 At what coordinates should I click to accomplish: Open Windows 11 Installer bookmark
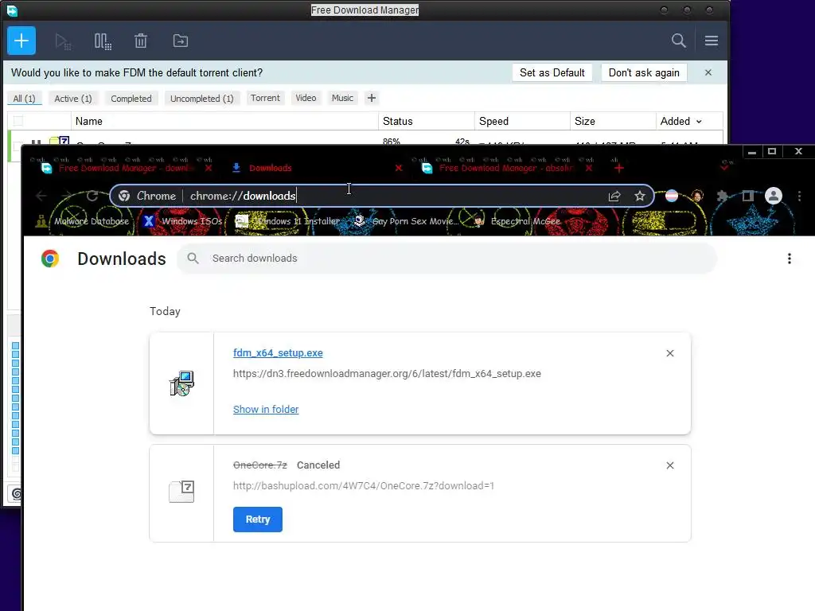point(287,221)
